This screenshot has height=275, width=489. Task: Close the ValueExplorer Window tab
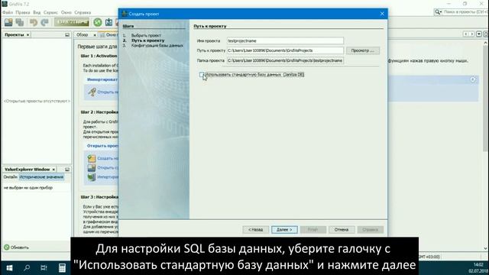pos(53,170)
